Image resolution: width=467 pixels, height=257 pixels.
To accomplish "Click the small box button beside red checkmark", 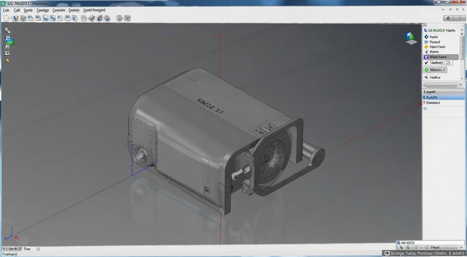I will 448,62.
